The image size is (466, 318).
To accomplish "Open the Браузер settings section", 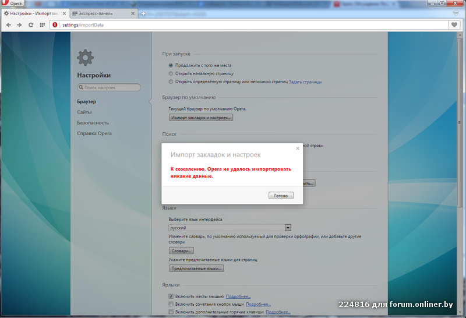I will [x=86, y=102].
